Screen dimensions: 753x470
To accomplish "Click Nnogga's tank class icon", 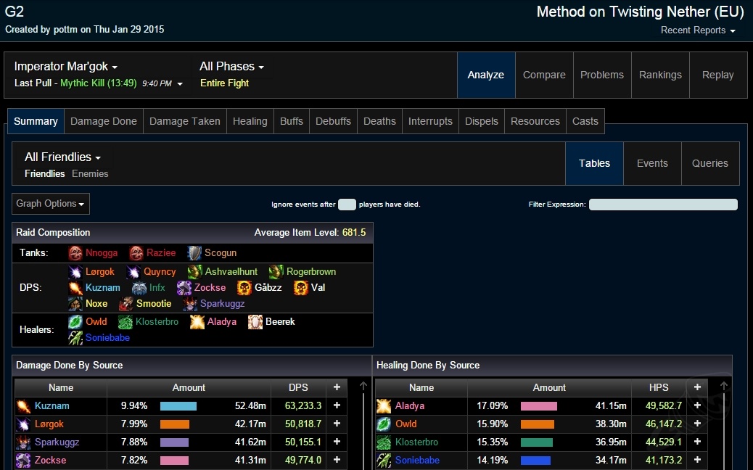I will coord(75,253).
